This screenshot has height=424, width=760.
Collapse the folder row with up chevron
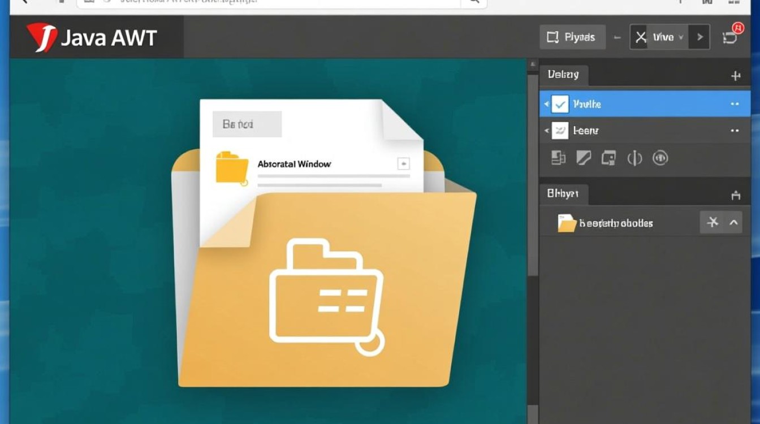coord(733,222)
